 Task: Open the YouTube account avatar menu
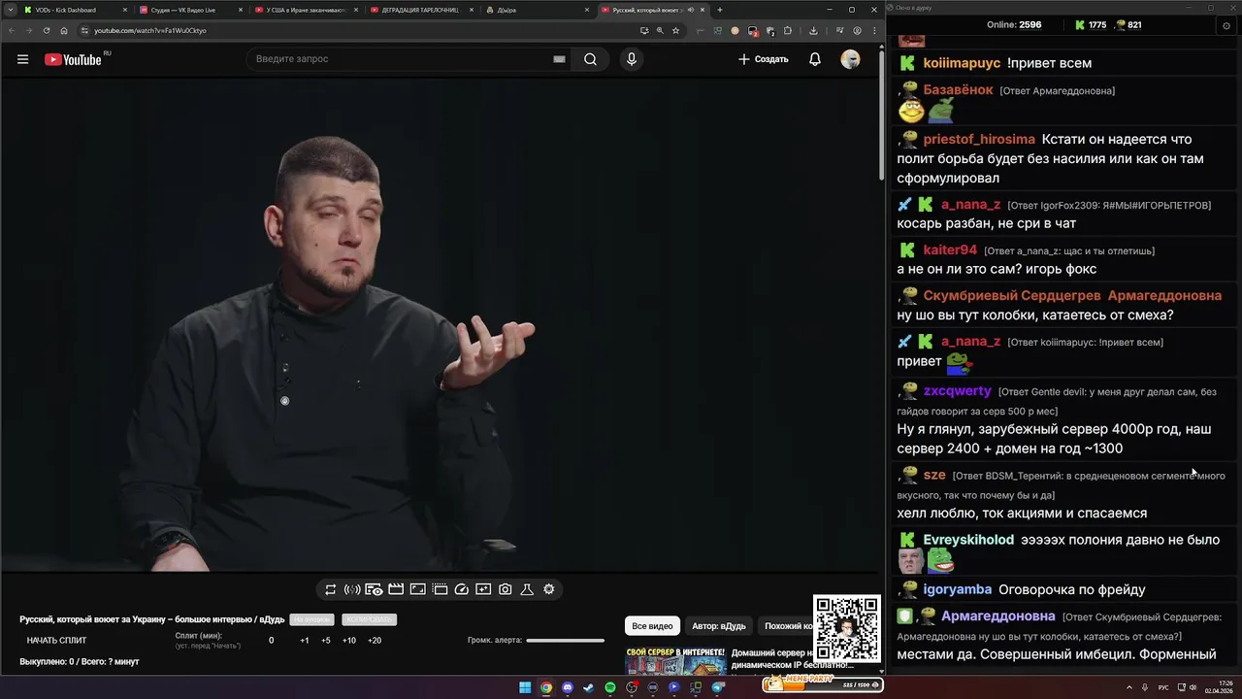[x=850, y=59]
